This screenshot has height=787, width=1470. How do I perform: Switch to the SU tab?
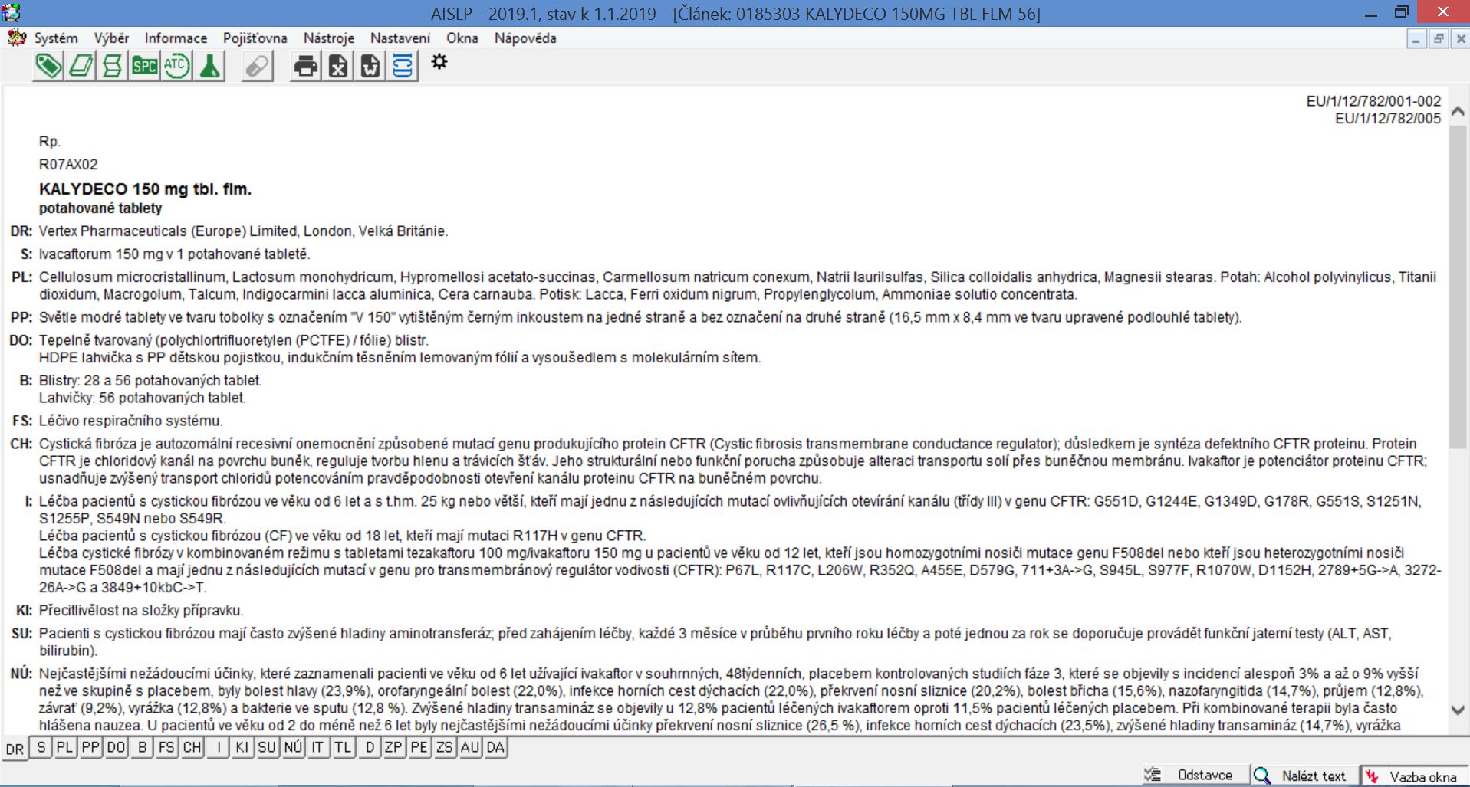click(x=267, y=747)
